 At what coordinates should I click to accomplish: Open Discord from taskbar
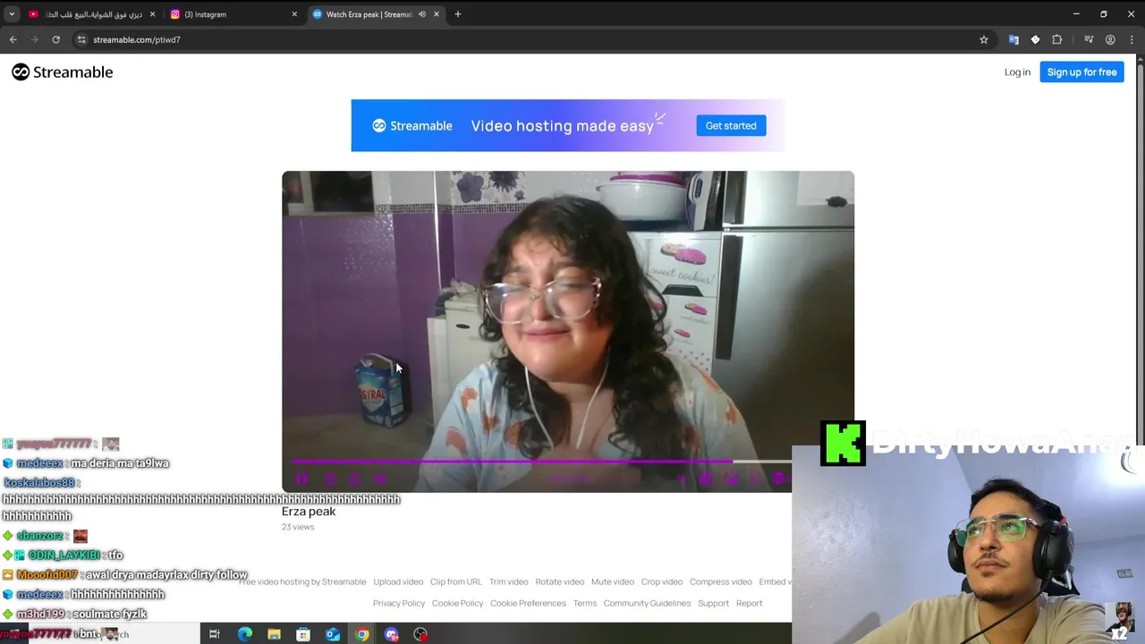392,634
